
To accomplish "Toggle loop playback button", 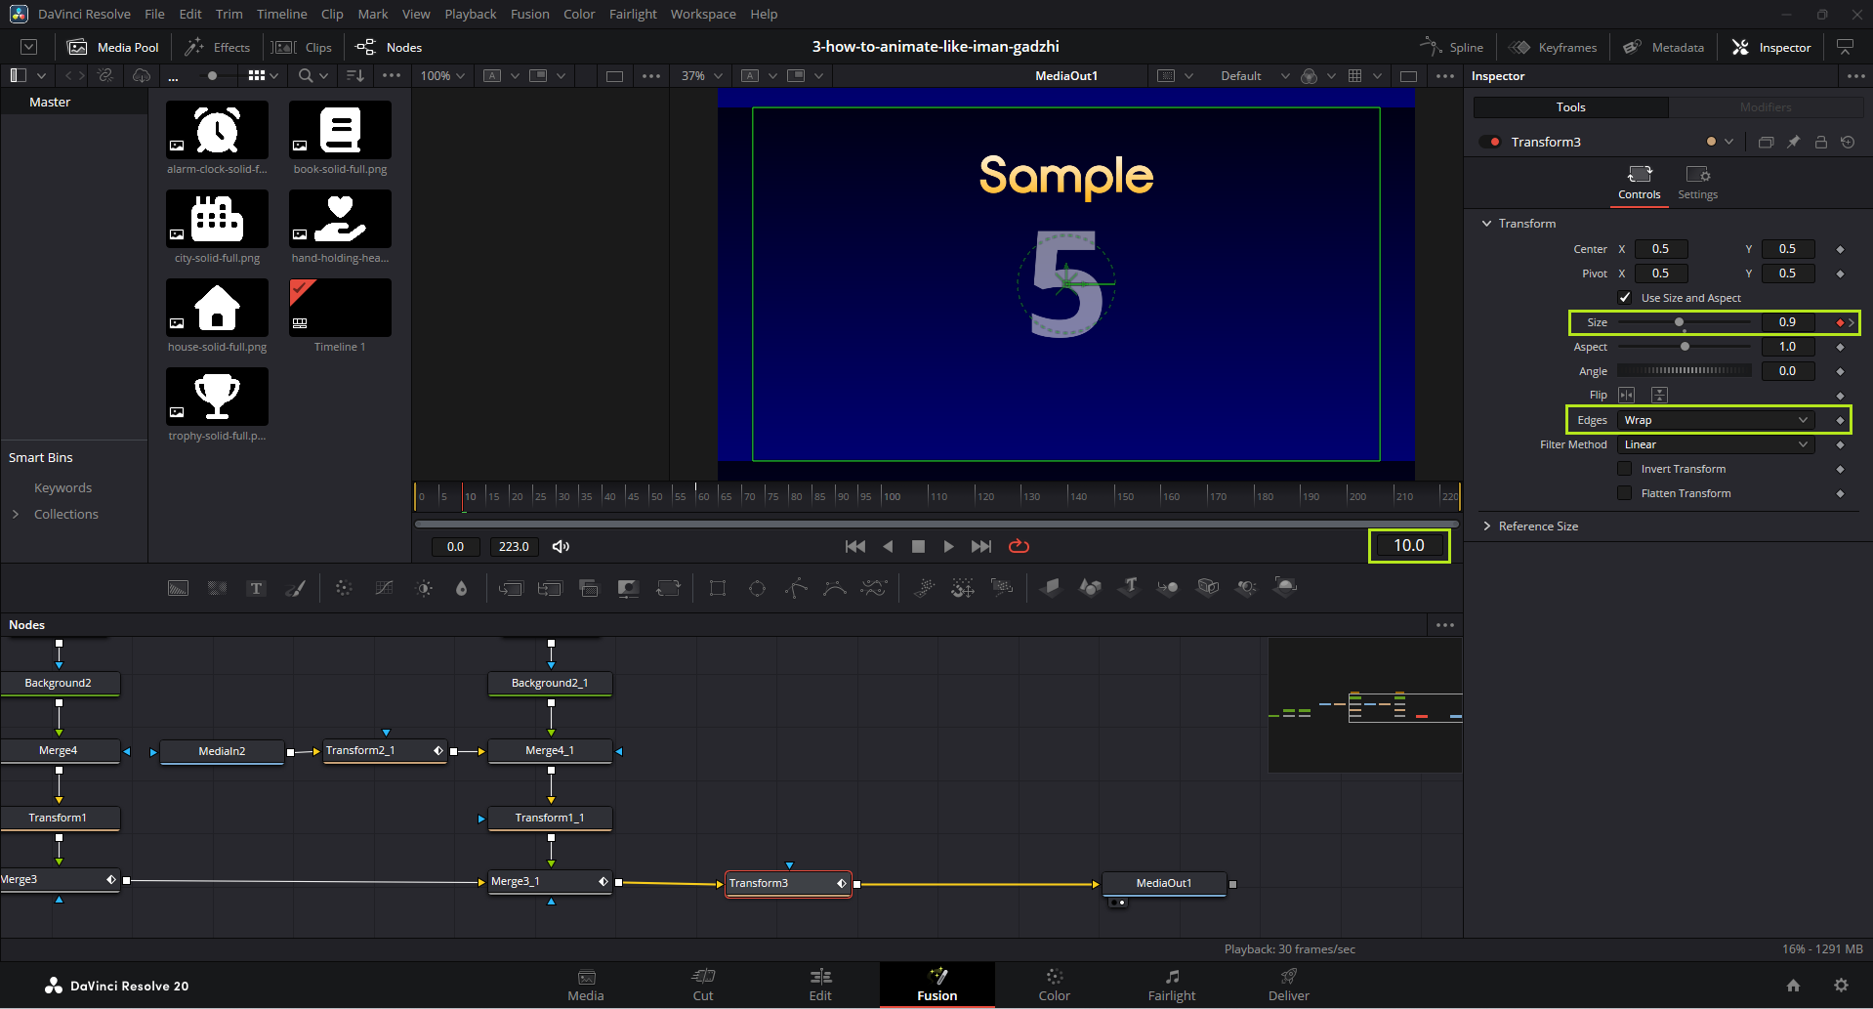I will [1019, 547].
